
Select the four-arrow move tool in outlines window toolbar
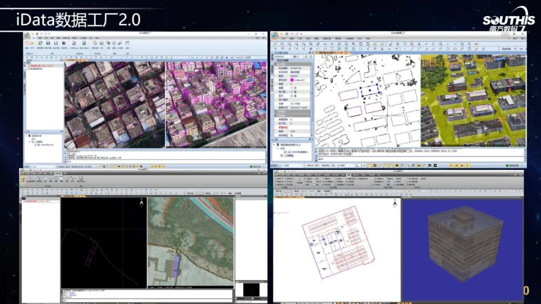click(x=397, y=44)
